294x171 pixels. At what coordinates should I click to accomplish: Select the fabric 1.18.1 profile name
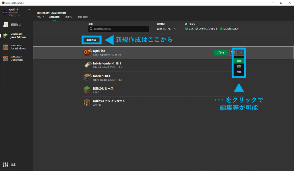(x=101, y=76)
